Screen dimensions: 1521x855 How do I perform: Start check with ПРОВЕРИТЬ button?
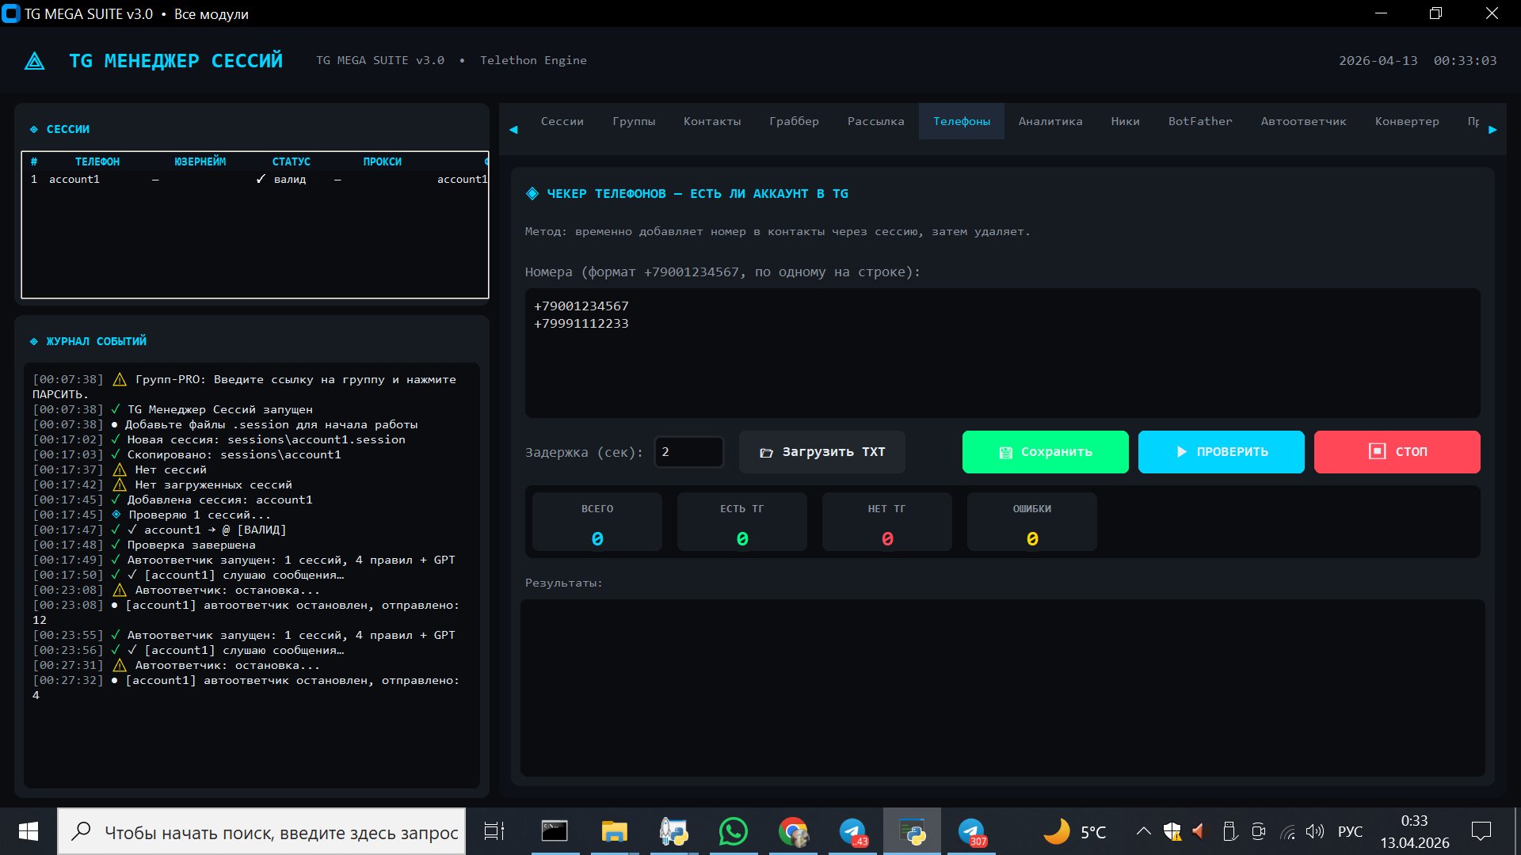coord(1221,452)
